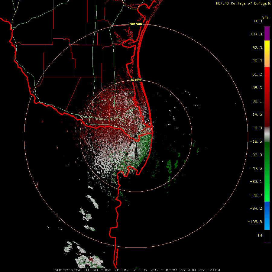Click the VEL legend title

265,18
